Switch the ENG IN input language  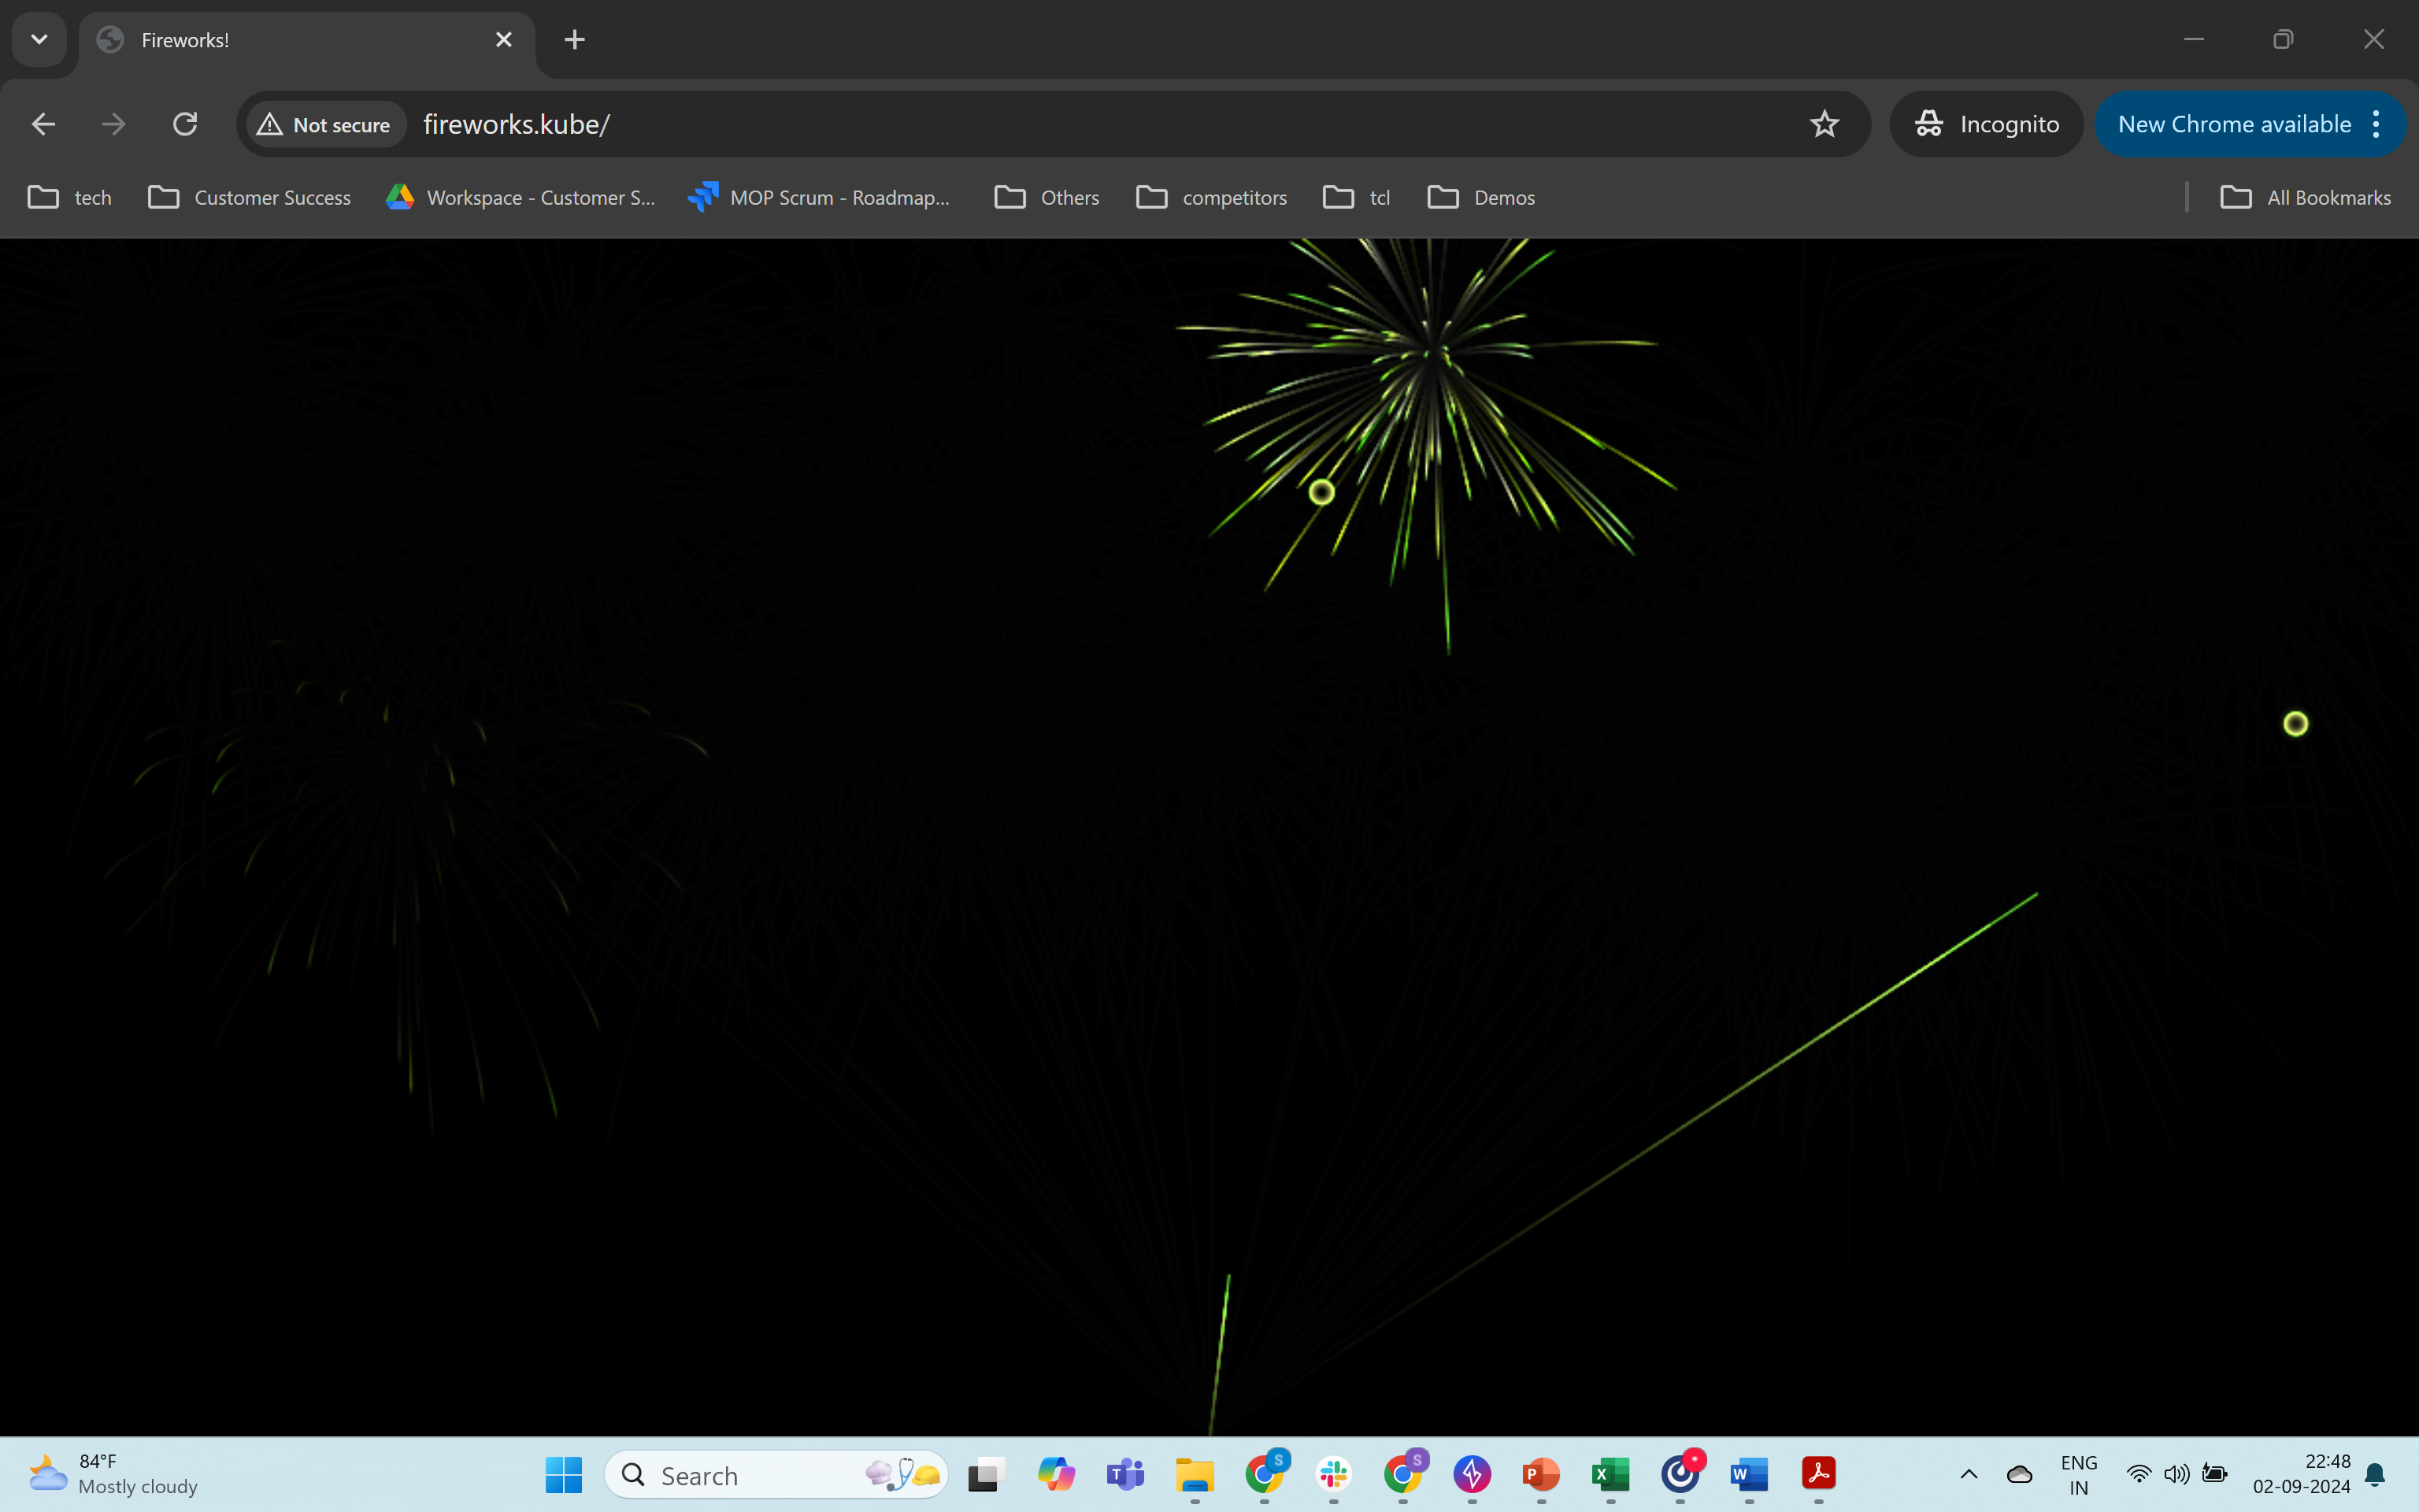pos(2079,1474)
